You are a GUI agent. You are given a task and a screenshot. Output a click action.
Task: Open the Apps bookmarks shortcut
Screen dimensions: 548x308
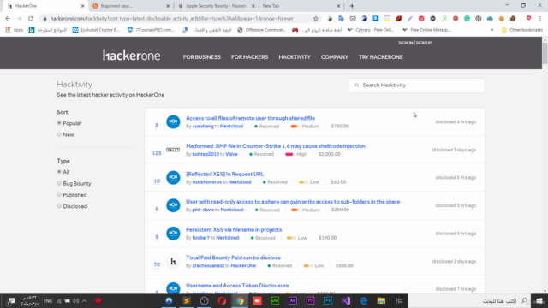tap(14, 30)
